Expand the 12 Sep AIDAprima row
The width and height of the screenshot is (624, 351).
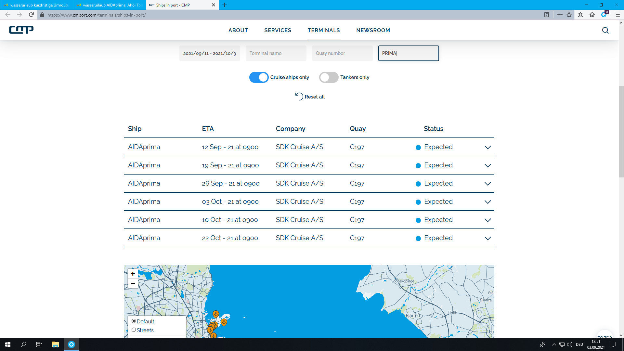tap(487, 147)
